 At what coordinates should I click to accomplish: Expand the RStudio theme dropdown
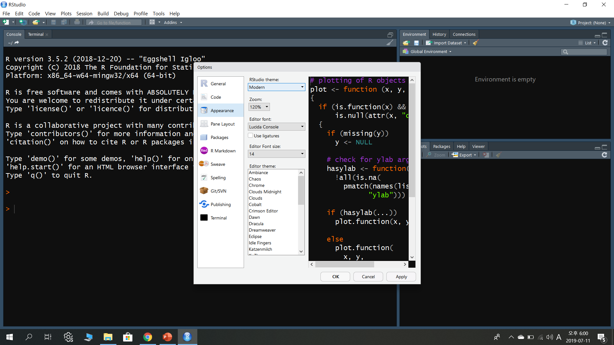tap(277, 87)
